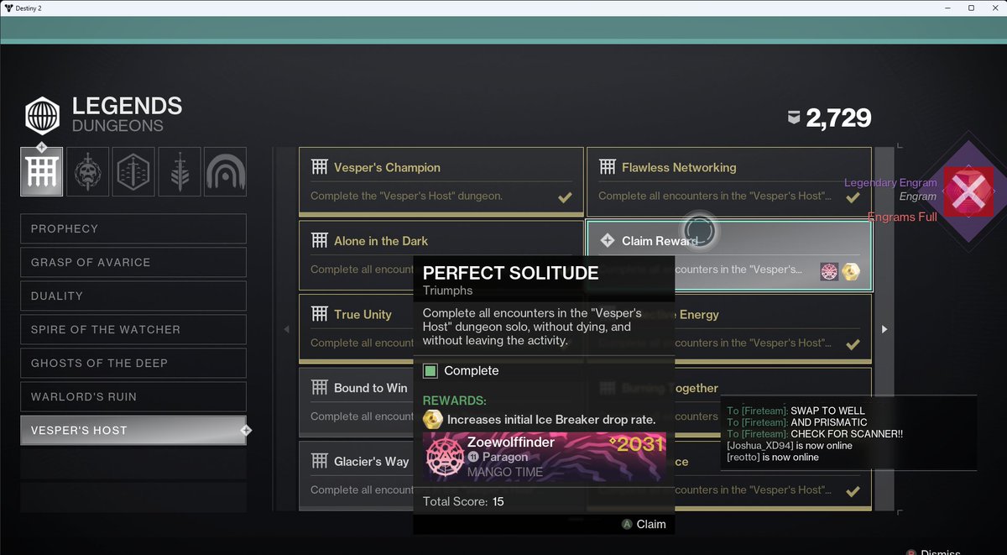Click the Vesper's Host diamond marker
1007x555 pixels.
pyautogui.click(x=246, y=431)
